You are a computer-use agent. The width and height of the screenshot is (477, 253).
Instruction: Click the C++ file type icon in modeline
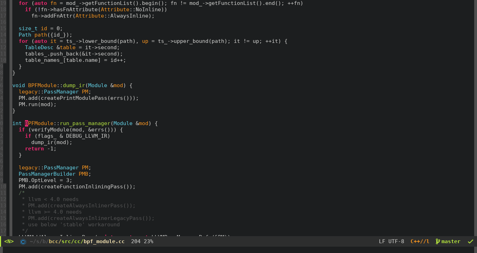(23, 242)
